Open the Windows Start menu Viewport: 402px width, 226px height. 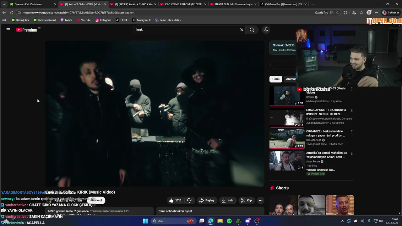145,221
